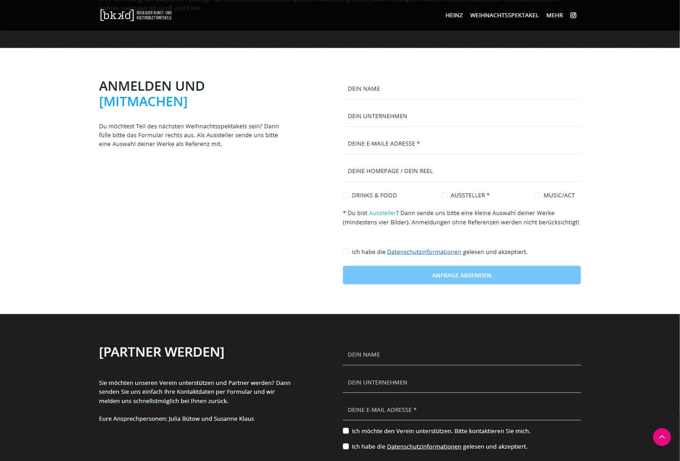Enable 'Ich möchte den Verein unterstützen' checkbox
The width and height of the screenshot is (680, 461).
pyautogui.click(x=346, y=431)
